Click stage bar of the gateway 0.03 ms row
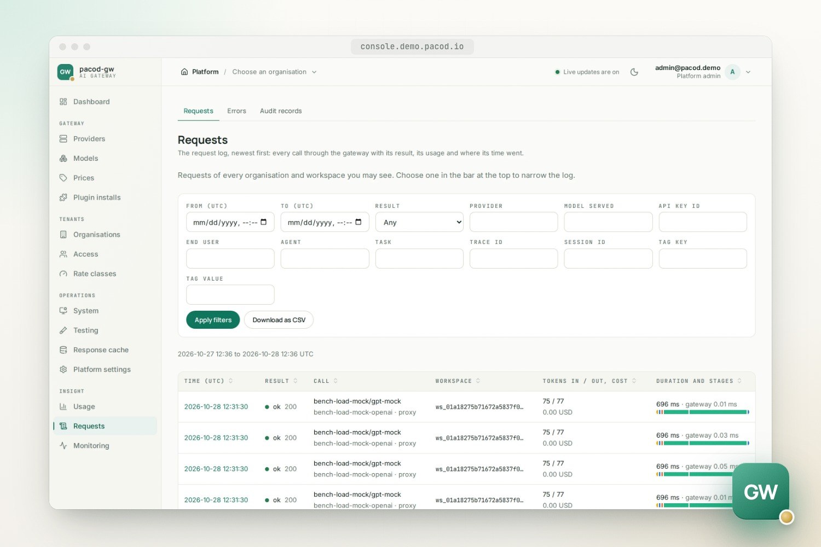 click(x=703, y=443)
